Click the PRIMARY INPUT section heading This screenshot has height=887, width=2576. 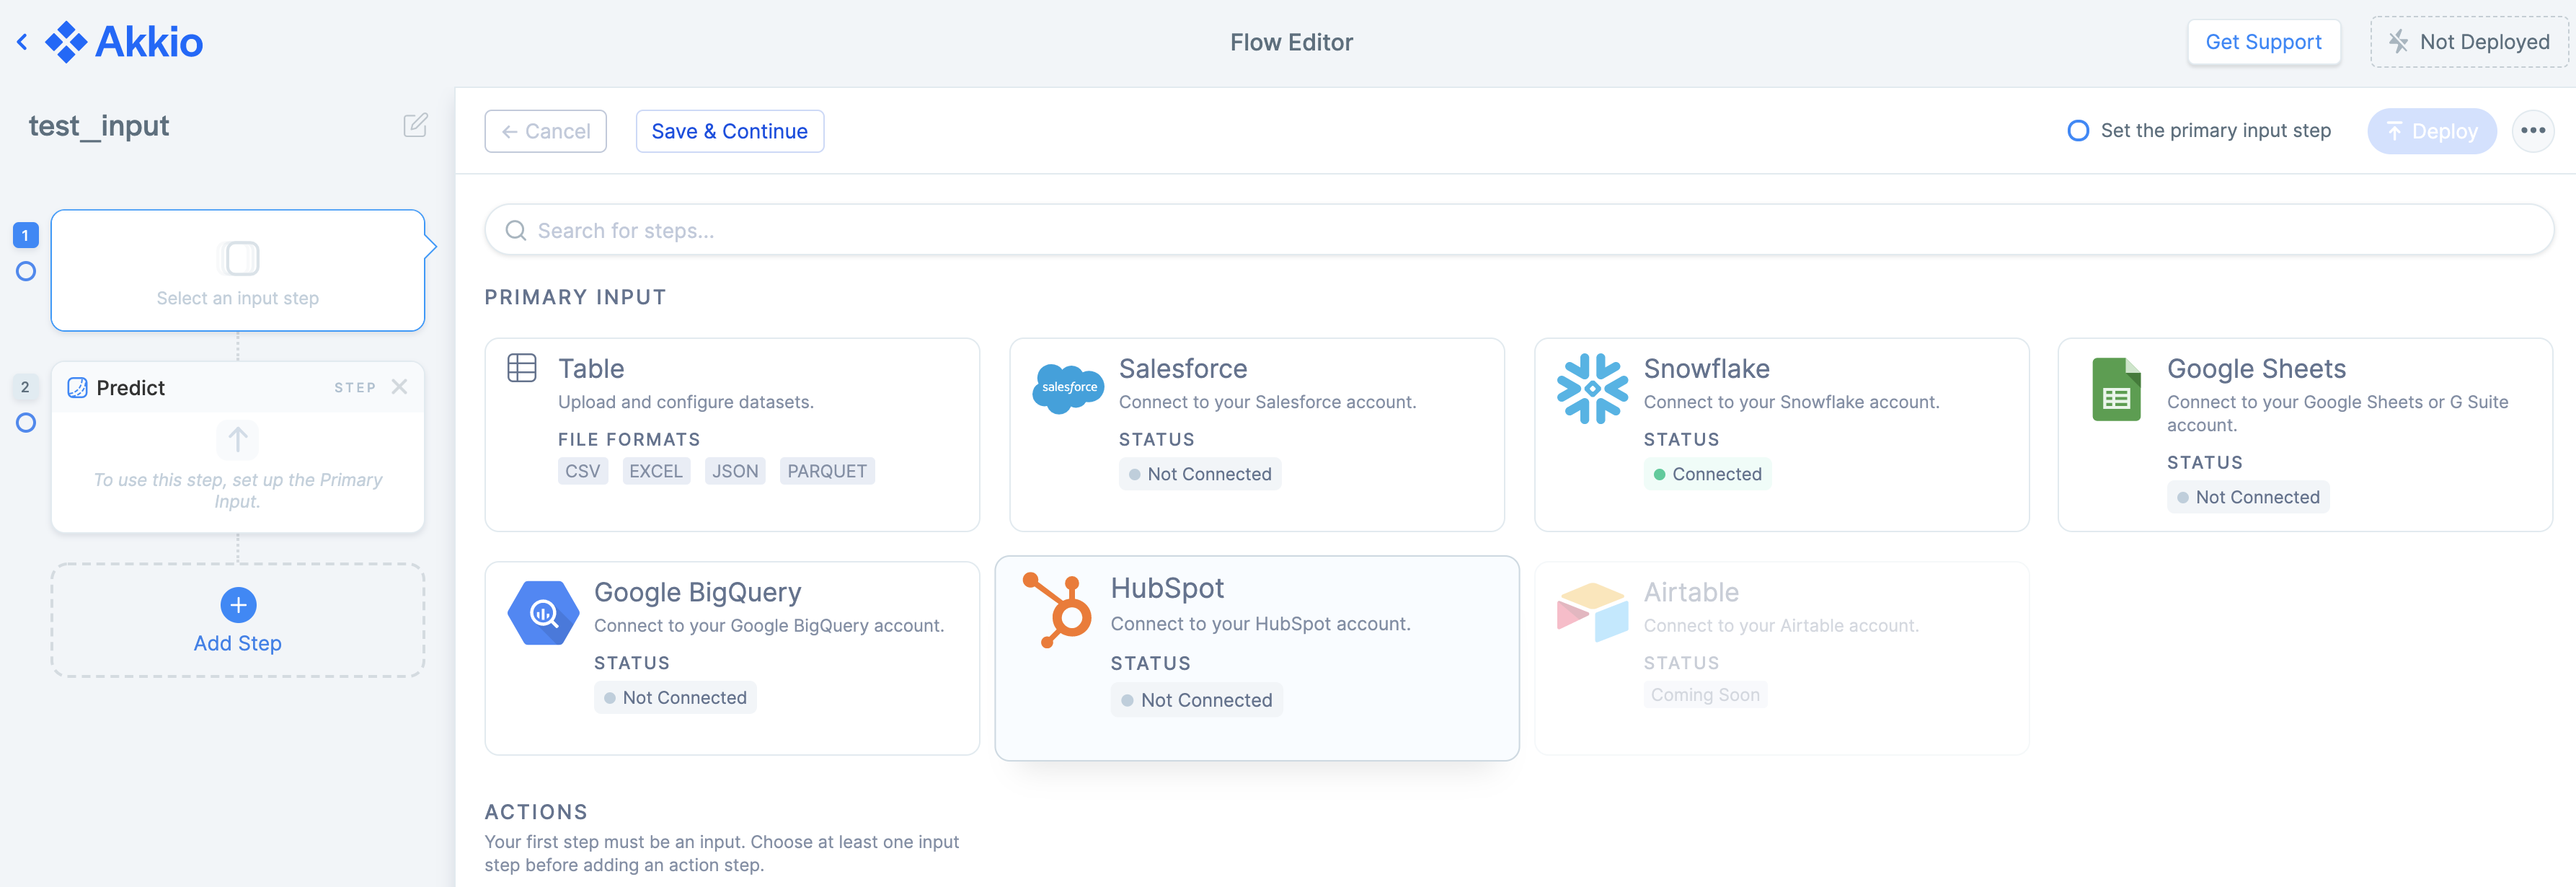pyautogui.click(x=575, y=297)
